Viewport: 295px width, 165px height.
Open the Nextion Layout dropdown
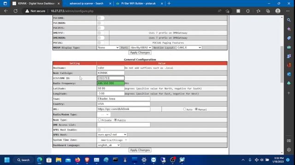click(x=189, y=48)
